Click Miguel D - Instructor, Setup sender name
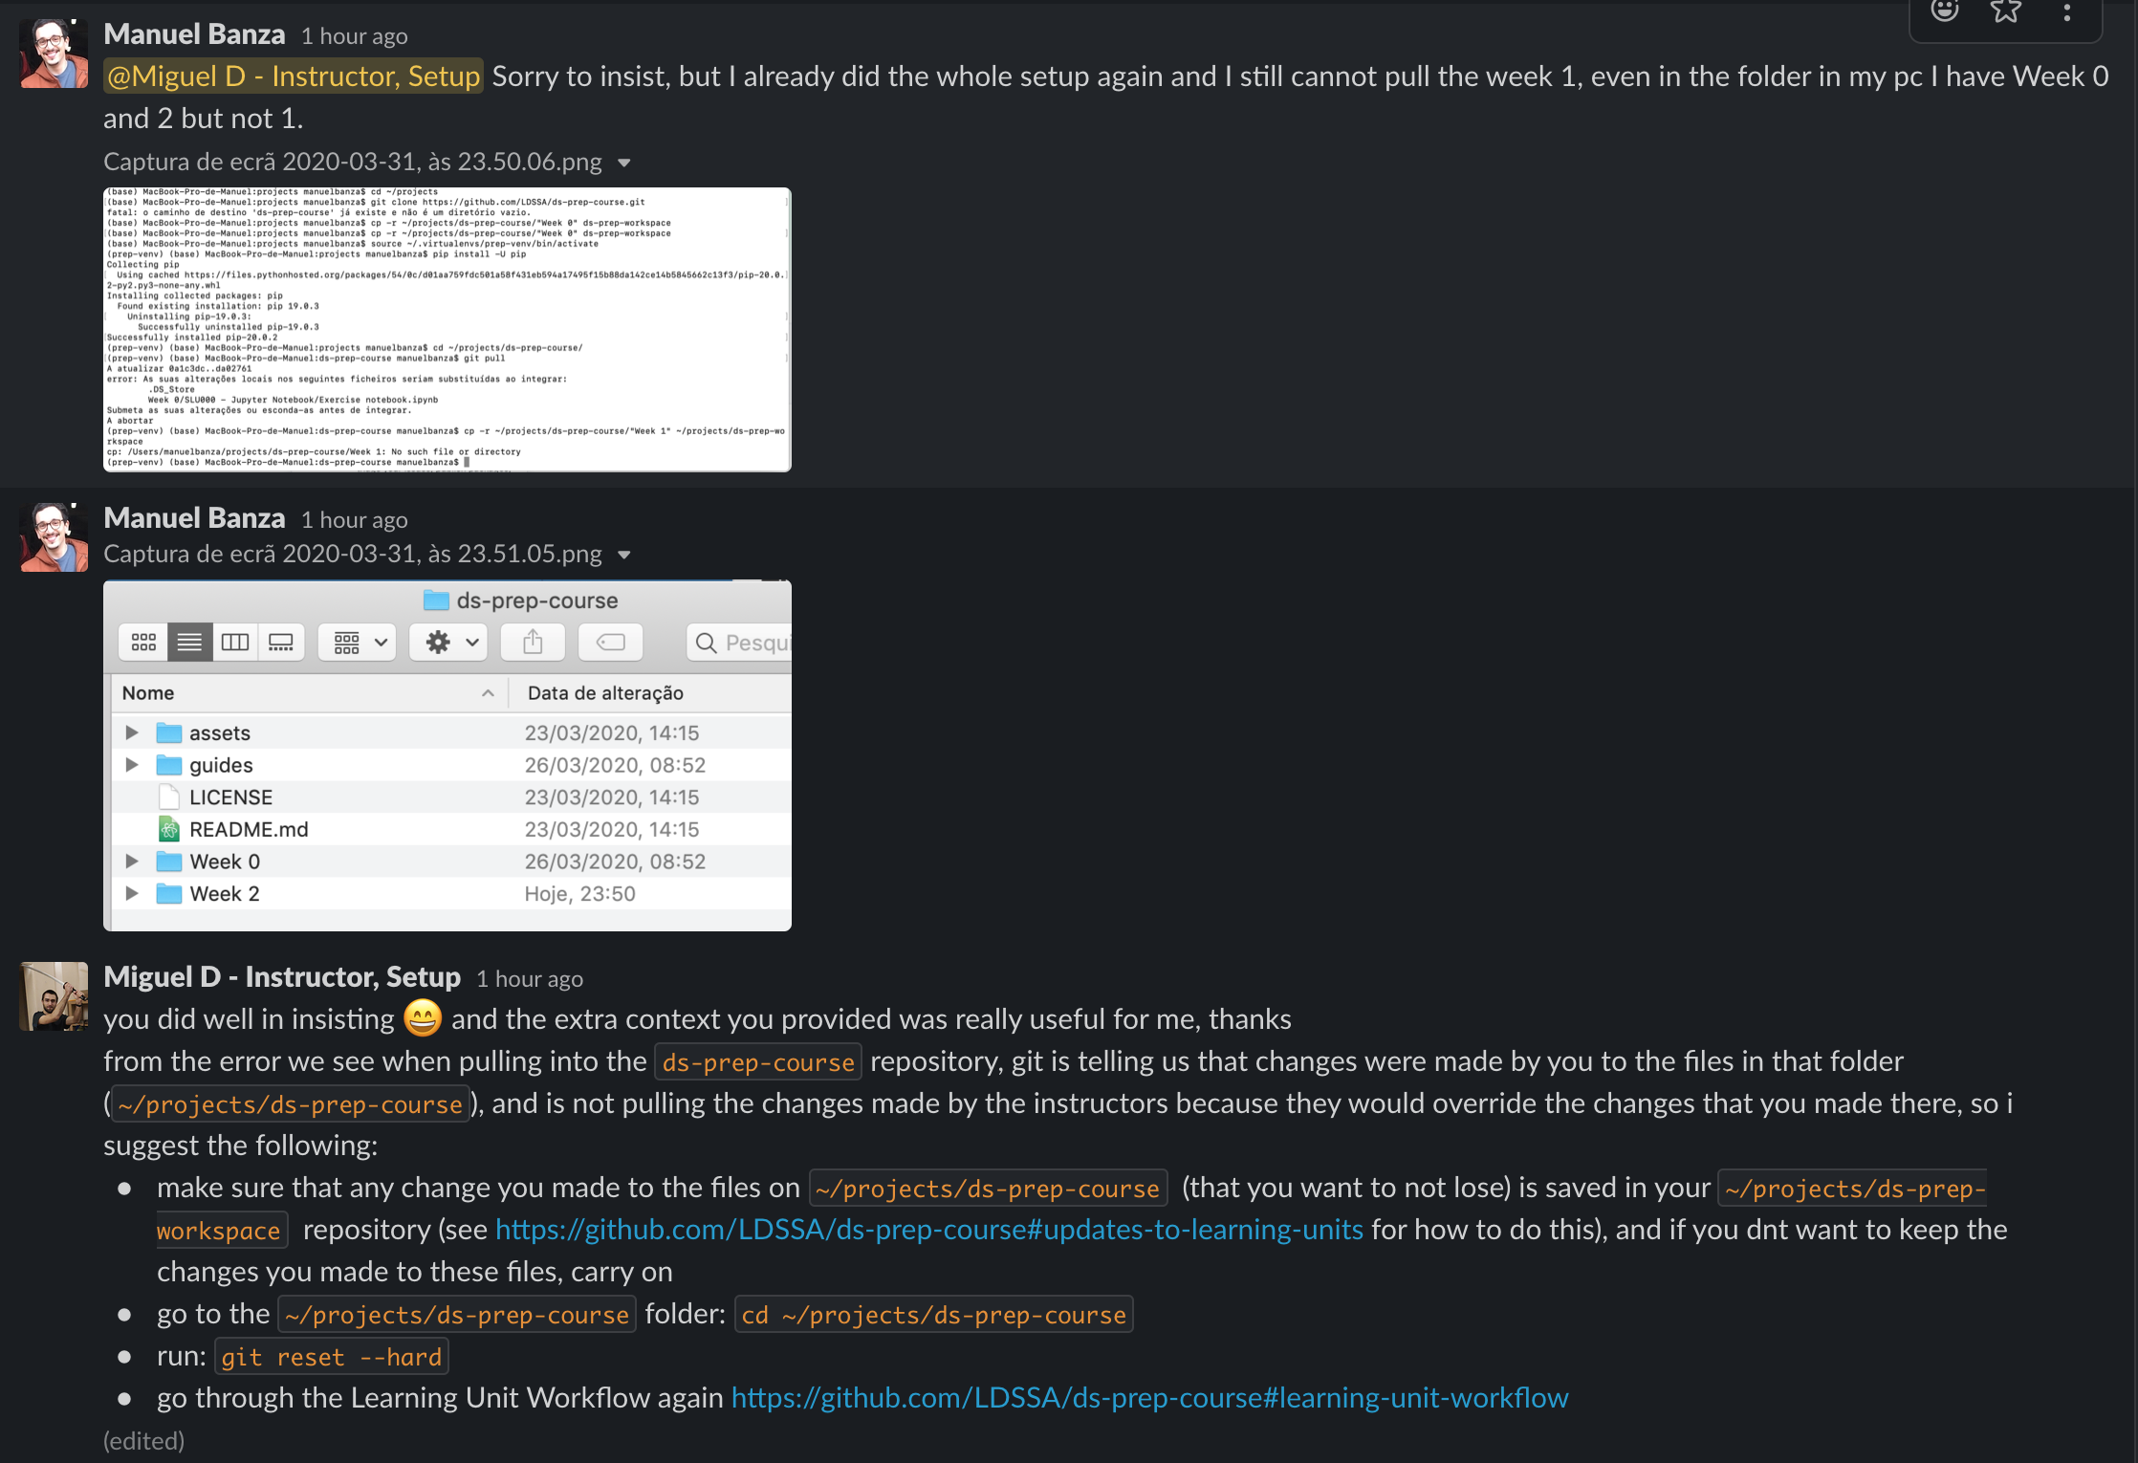Screen dimensions: 2138x1463 (x=282, y=977)
